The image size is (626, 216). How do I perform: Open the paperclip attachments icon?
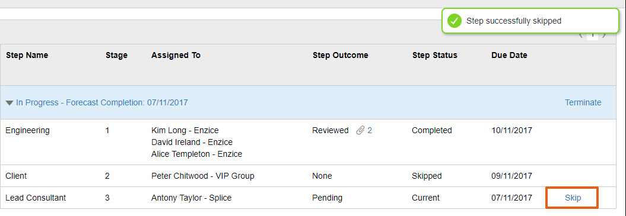[361, 130]
